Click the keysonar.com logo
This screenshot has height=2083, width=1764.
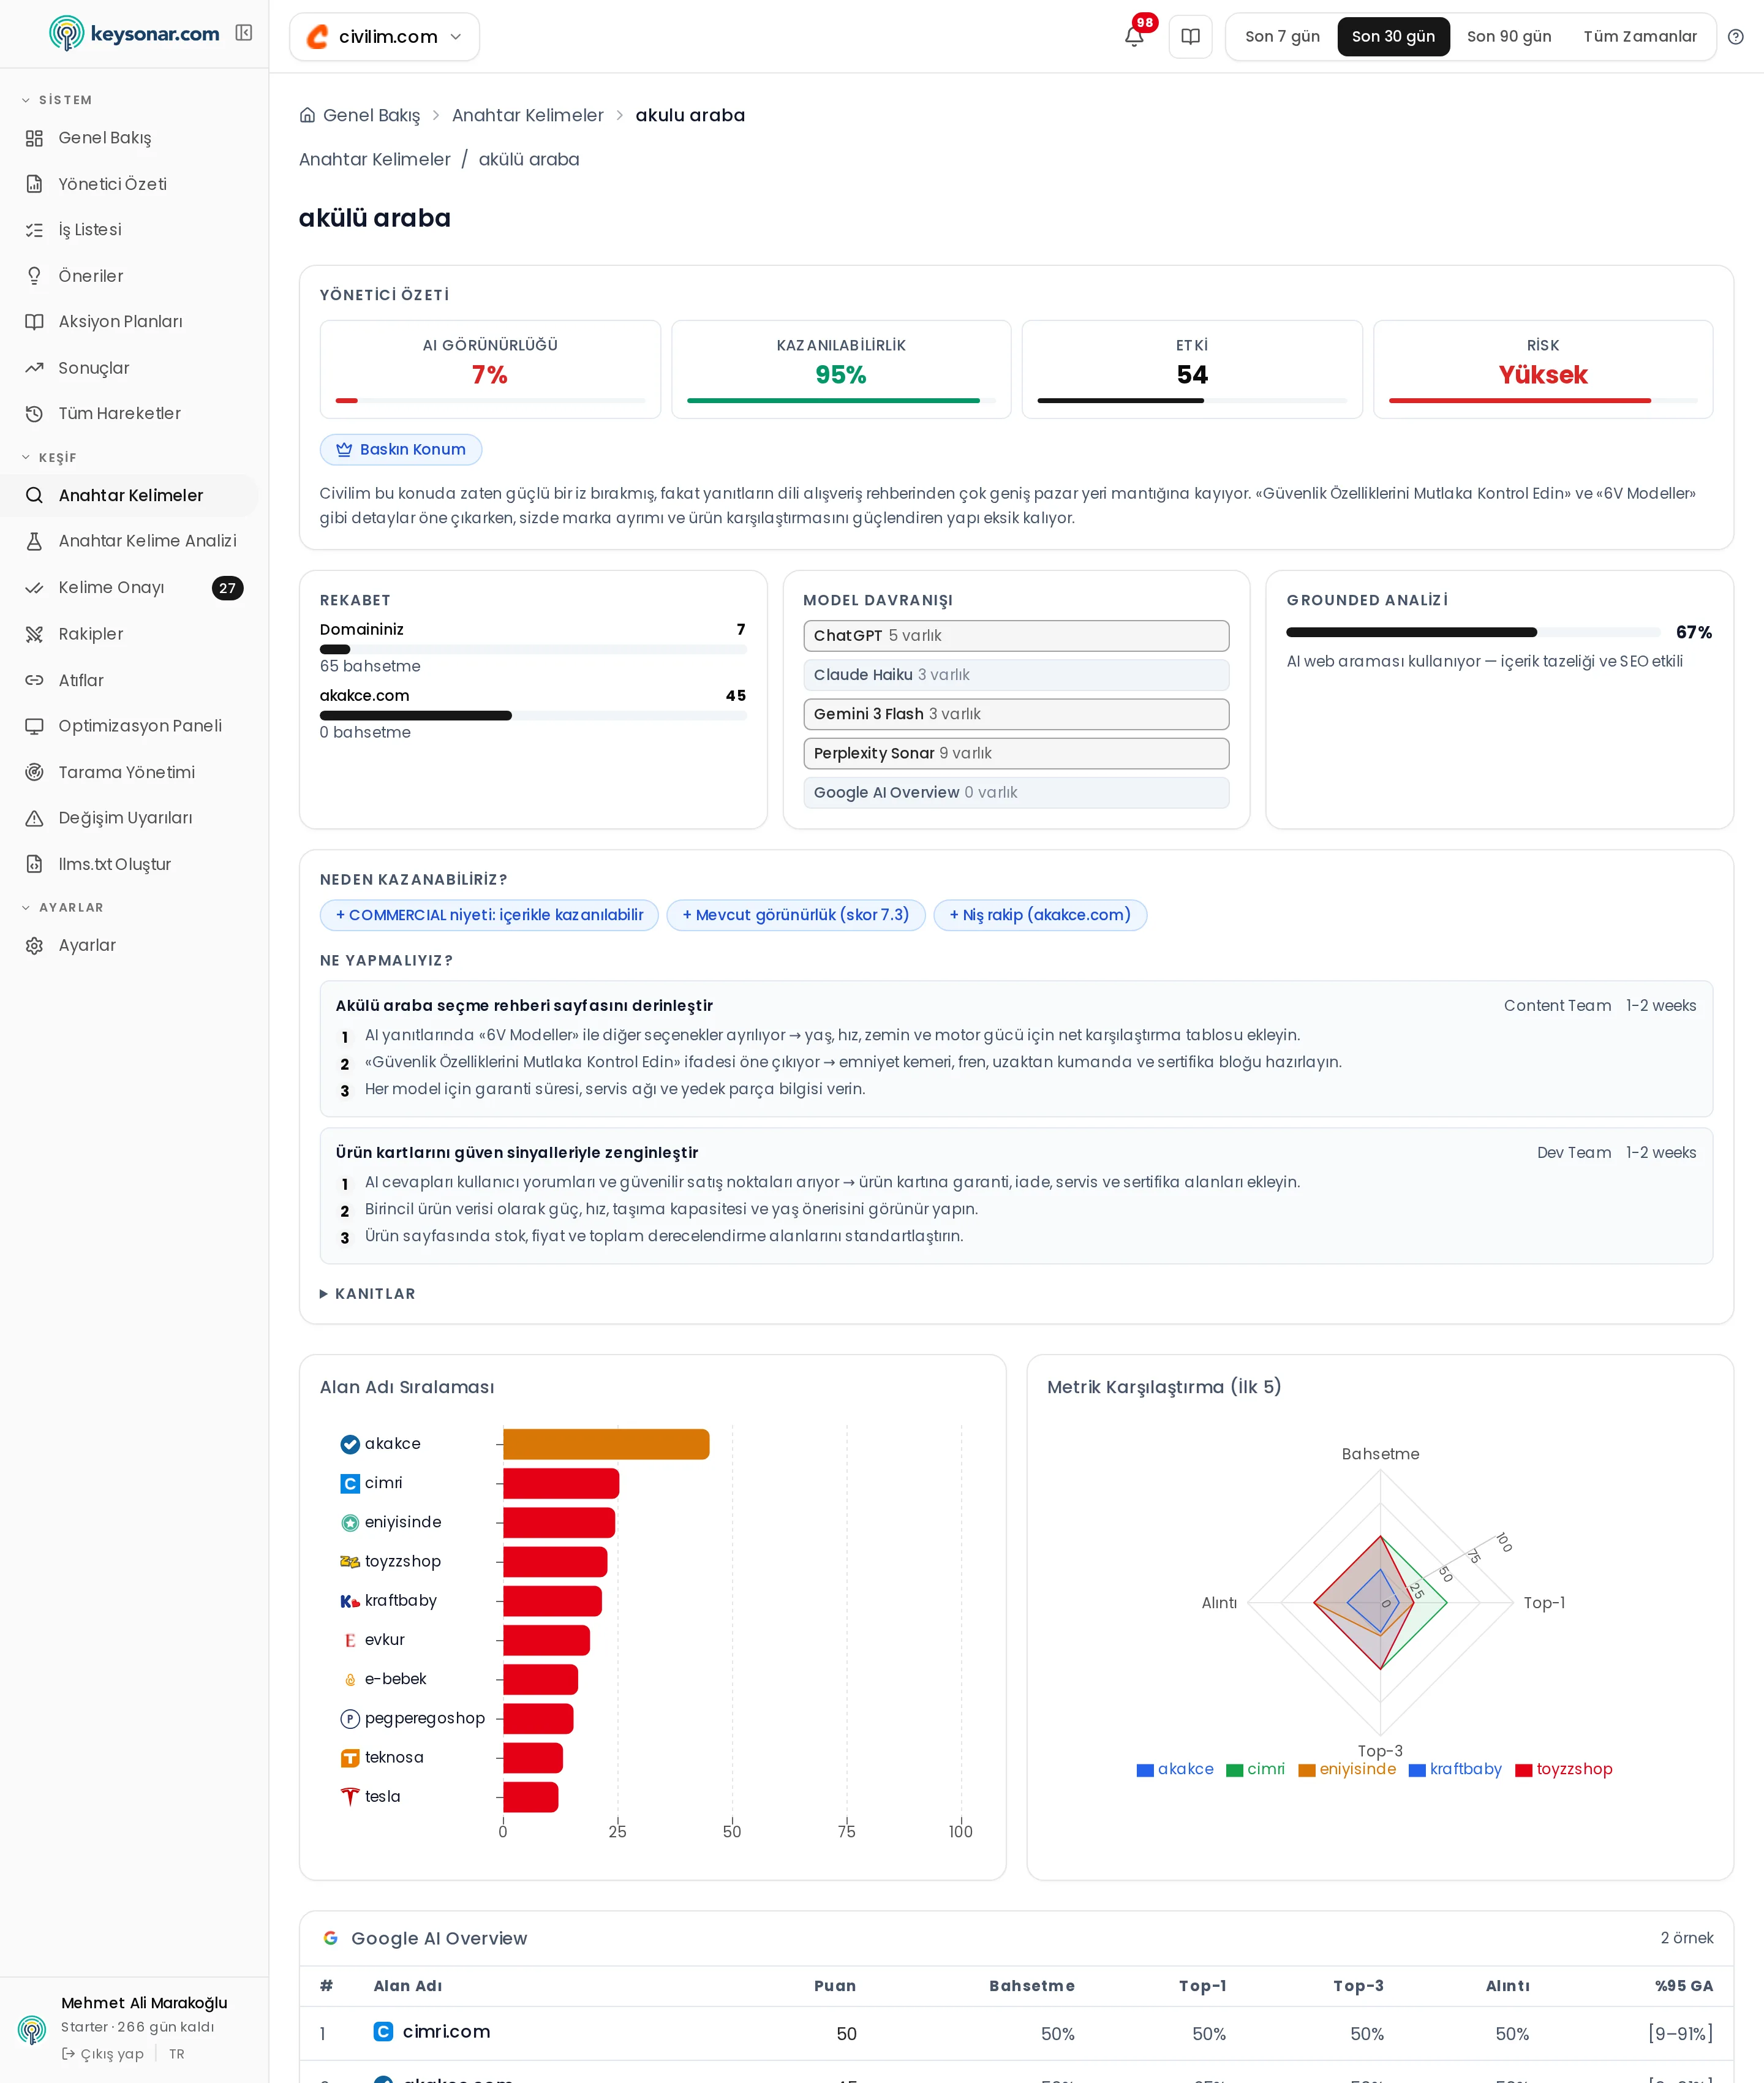click(134, 34)
